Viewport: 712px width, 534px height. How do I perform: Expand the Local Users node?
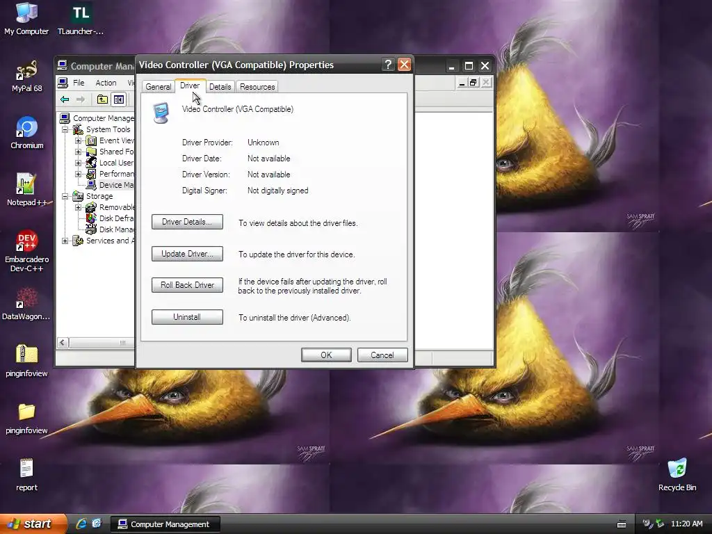(78, 163)
